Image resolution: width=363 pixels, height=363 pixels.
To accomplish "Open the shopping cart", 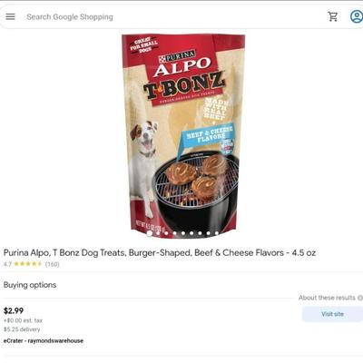I will click(333, 16).
